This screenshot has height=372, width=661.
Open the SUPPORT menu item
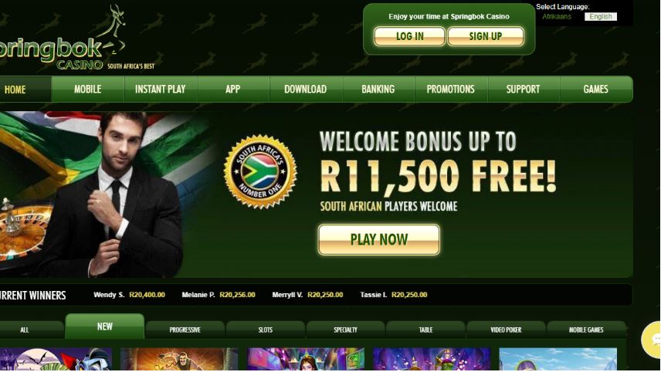(x=523, y=90)
